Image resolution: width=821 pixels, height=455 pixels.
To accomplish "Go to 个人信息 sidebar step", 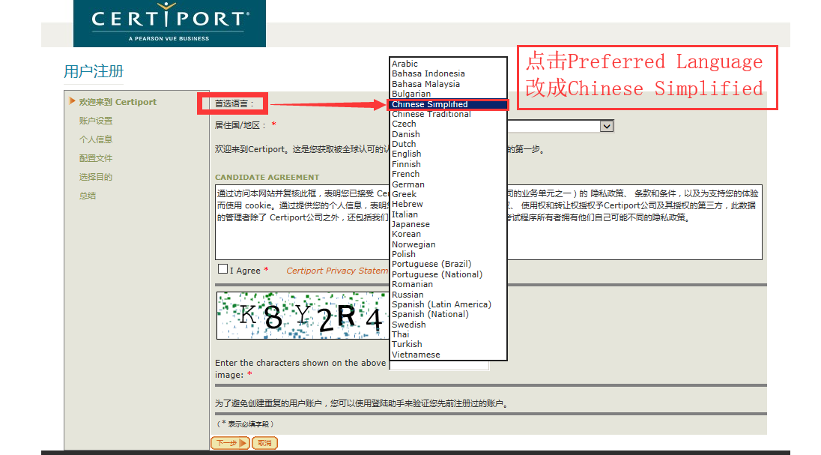I will pyautogui.click(x=96, y=139).
